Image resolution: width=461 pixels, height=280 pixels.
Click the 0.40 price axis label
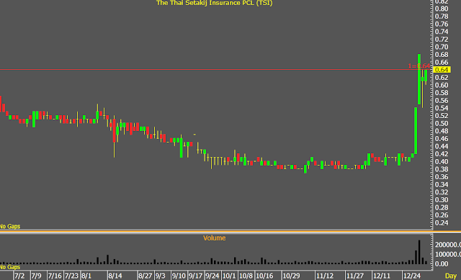(442, 162)
